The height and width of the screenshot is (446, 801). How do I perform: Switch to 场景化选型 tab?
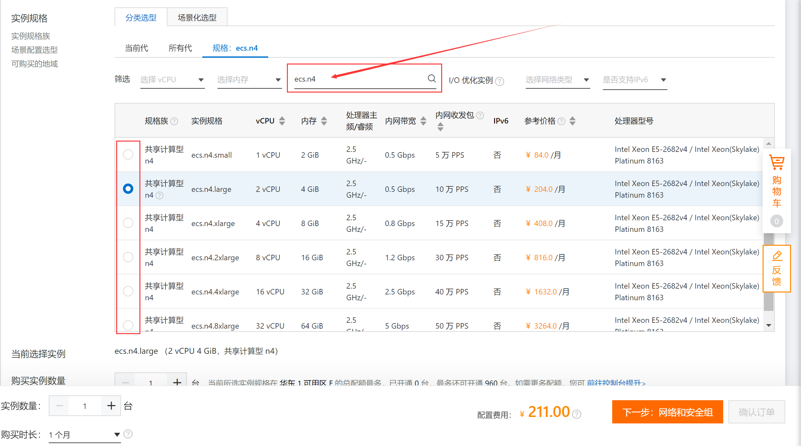tap(197, 17)
